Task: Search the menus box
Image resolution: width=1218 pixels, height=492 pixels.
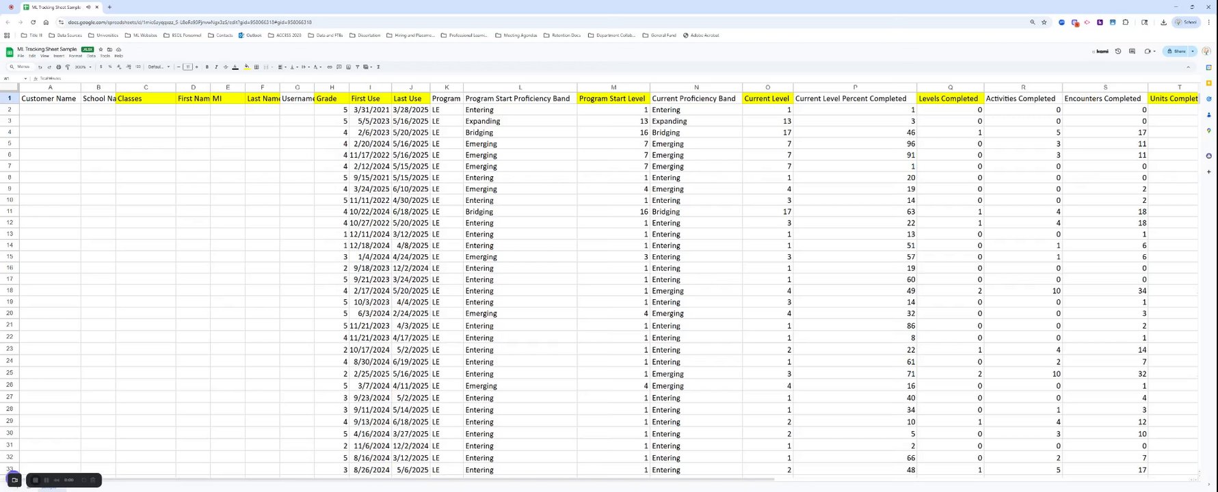Action: [21, 67]
